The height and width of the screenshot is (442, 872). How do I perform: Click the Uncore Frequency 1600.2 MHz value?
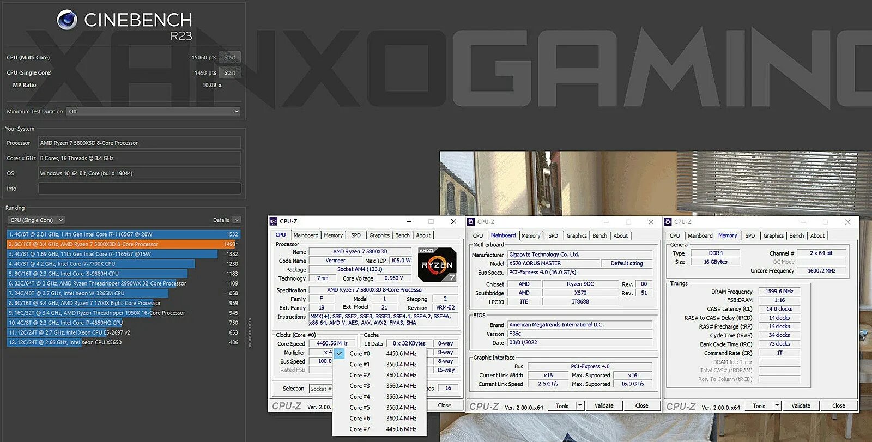click(x=821, y=270)
